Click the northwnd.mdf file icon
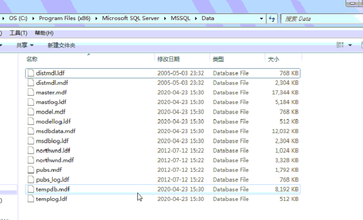Screen dimensions: 363x220 (x=31, y=160)
